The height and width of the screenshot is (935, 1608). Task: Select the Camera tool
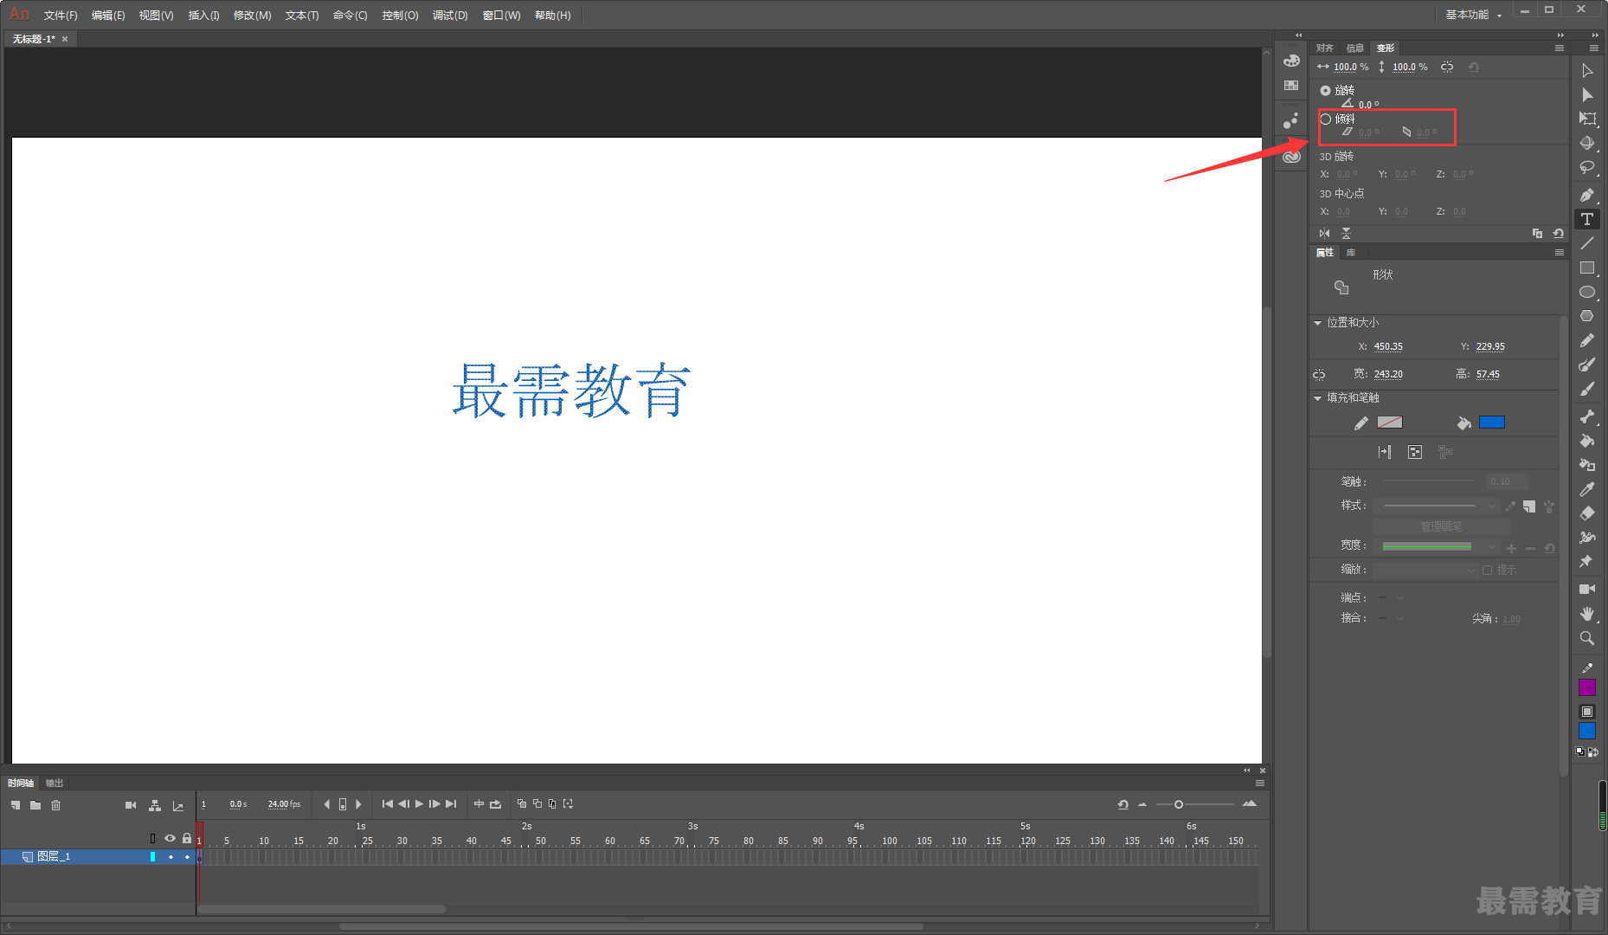click(1587, 590)
